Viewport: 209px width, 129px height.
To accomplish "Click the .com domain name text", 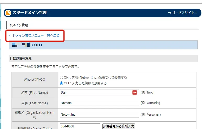I will 36,45.
